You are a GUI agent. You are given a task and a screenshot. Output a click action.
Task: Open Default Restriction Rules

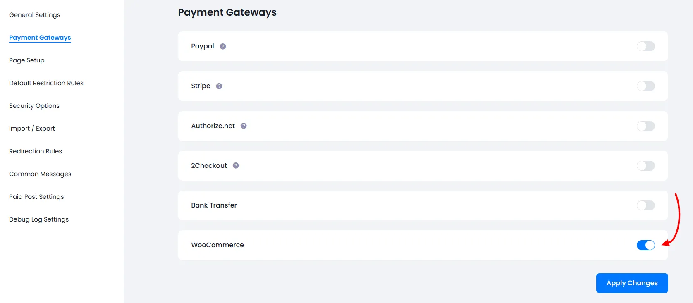(x=46, y=83)
